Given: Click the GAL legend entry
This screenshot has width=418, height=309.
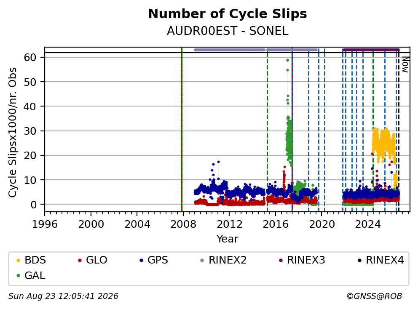Looking at the screenshot, I should pos(31,275).
